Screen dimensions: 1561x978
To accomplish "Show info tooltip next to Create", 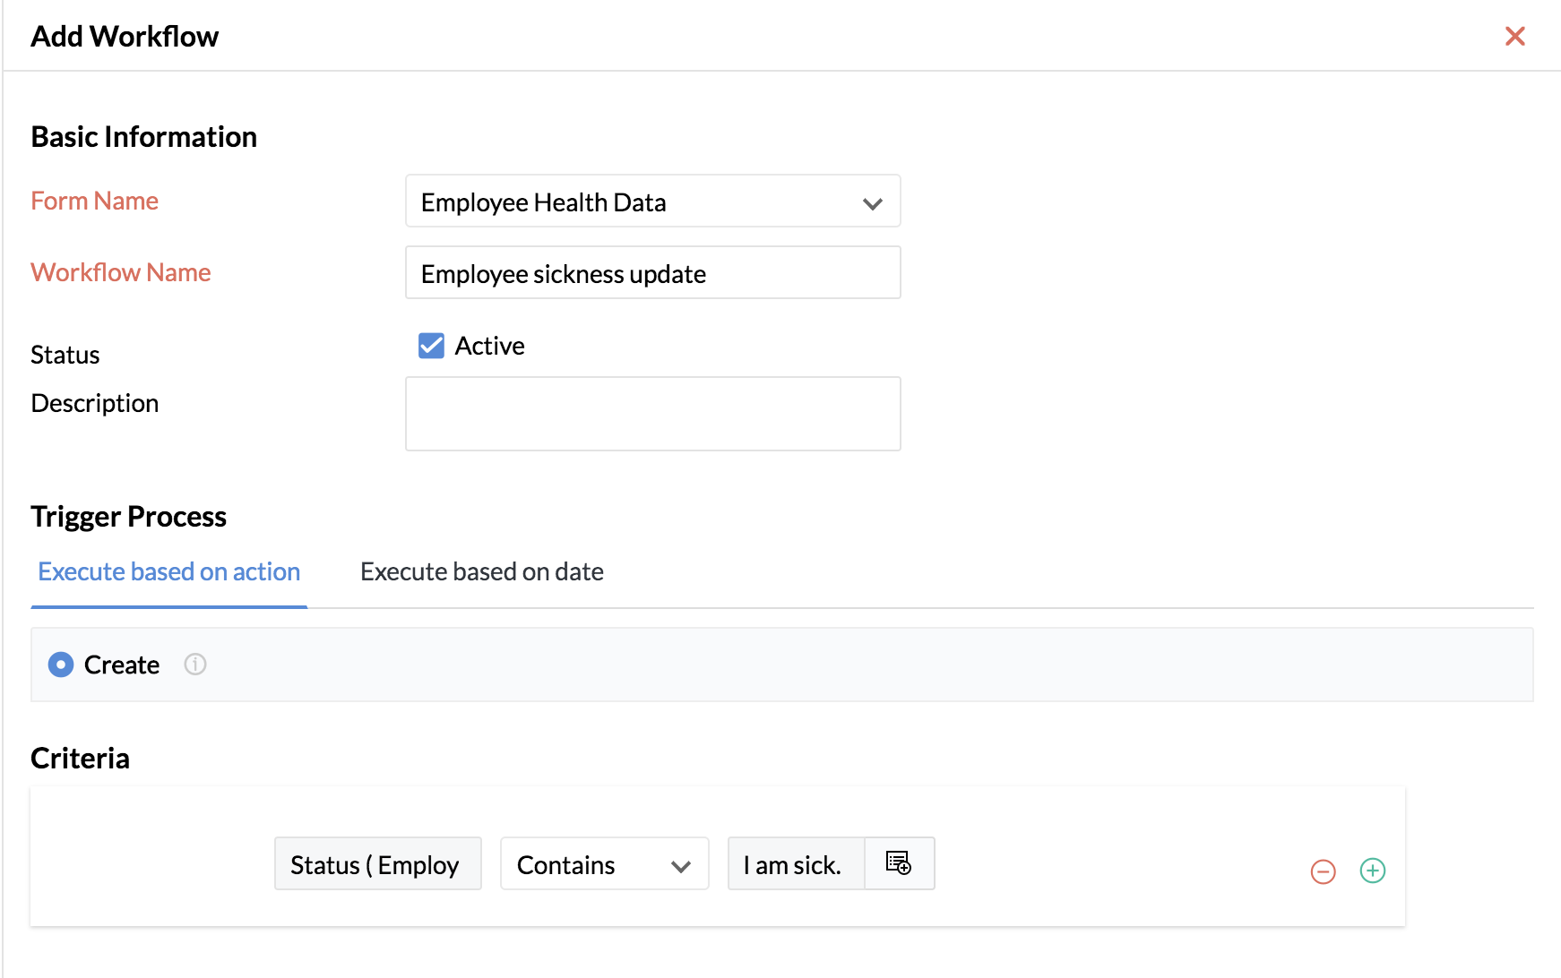I will tap(194, 665).
